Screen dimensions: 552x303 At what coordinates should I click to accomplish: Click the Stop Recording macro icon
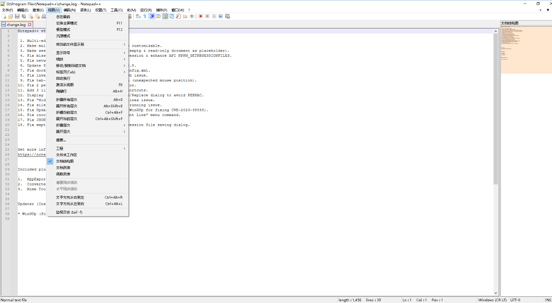pos(208,16)
